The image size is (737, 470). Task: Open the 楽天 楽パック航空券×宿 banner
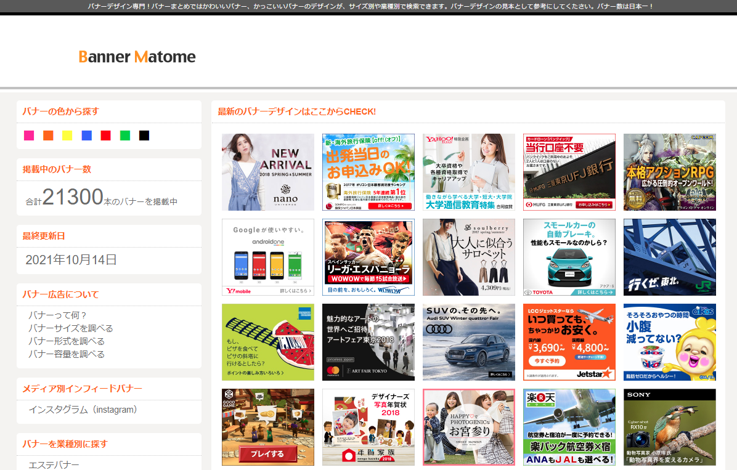tap(569, 427)
